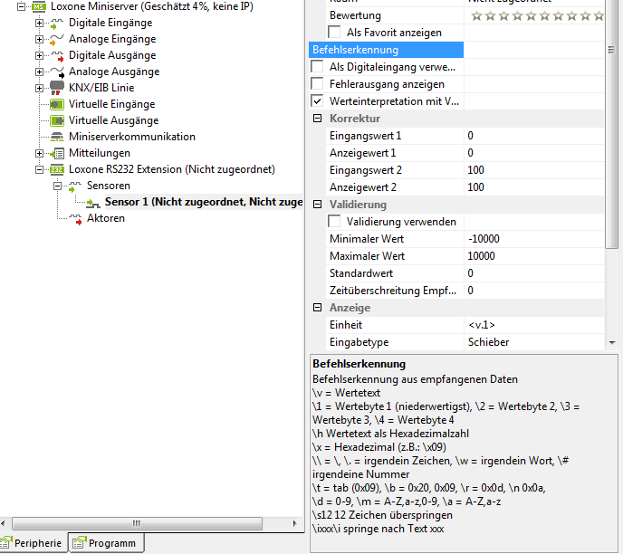The height and width of the screenshot is (554, 623).
Task: Click the Mitteilungen list icon
Action: coord(57,153)
